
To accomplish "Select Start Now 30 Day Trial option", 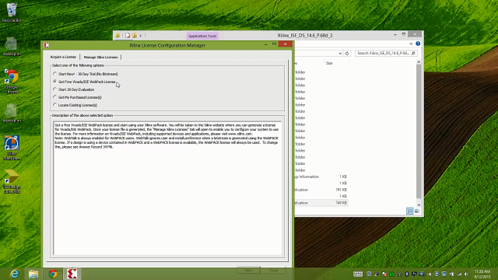I will [x=86, y=74].
